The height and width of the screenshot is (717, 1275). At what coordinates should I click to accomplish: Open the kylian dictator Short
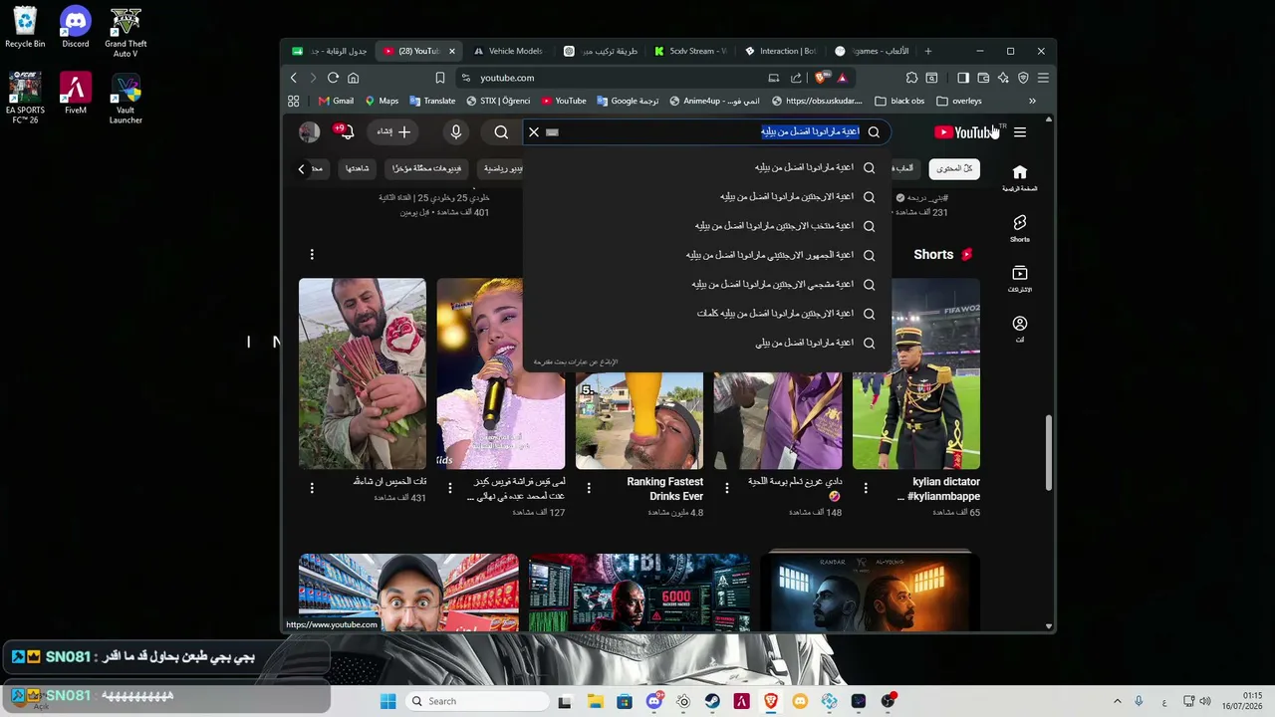point(916,373)
